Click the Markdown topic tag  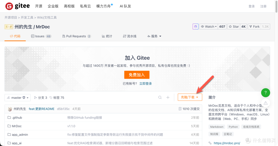[x=217, y=127]
